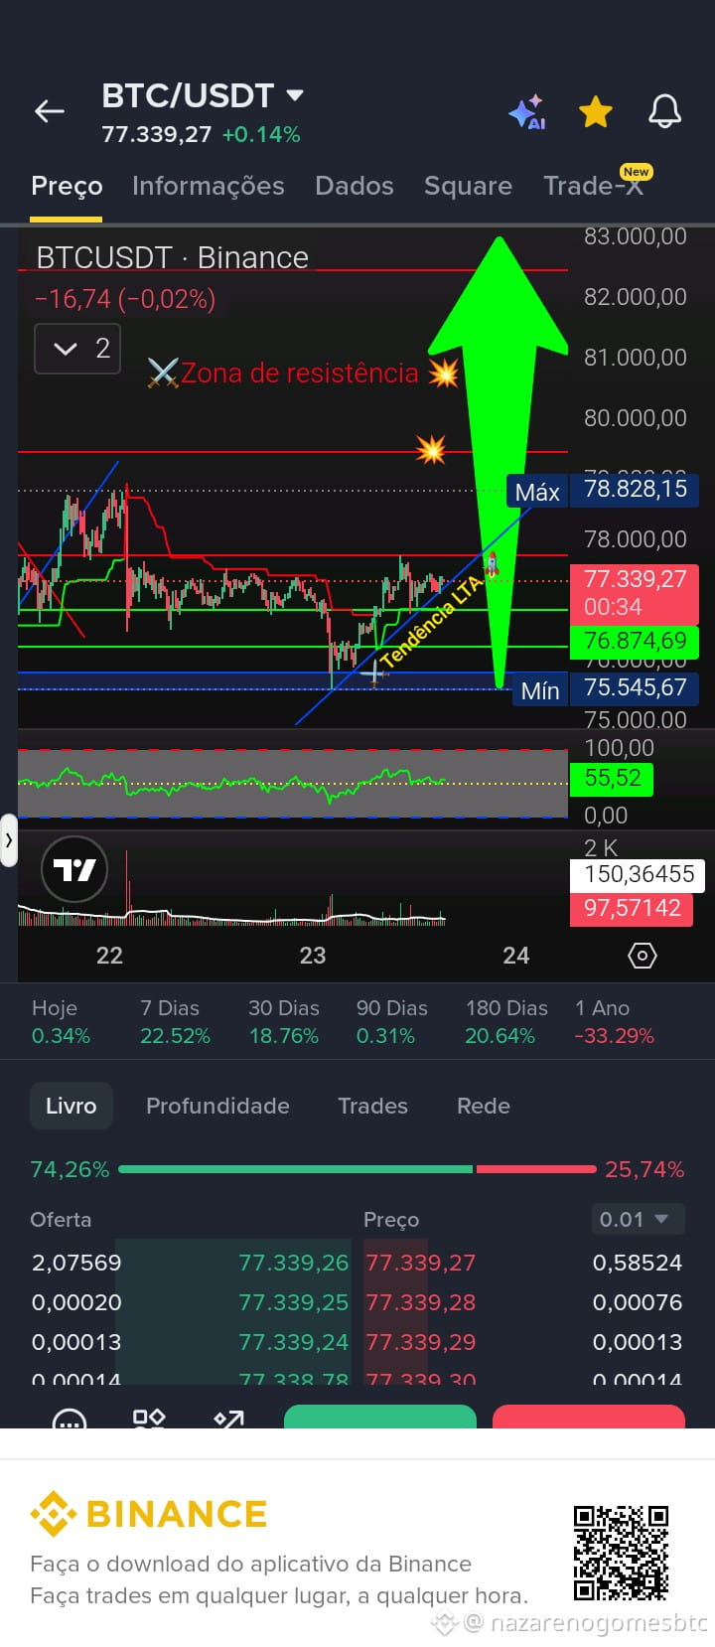The height and width of the screenshot is (1647, 715).
Task: Switch to the Profundidade tab
Action: tap(217, 1106)
